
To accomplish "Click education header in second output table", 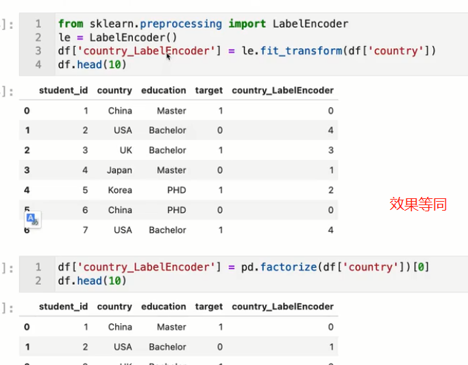I will (163, 307).
